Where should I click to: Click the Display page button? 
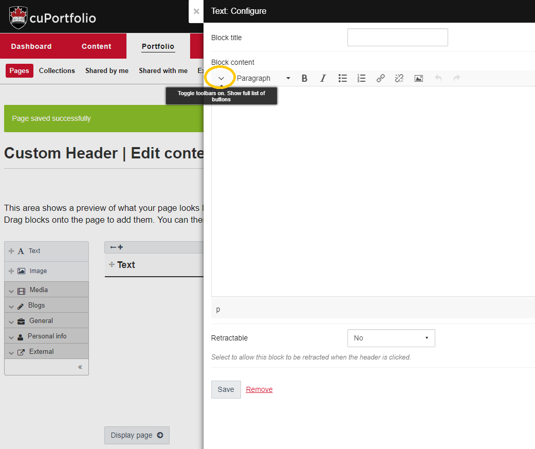137,435
